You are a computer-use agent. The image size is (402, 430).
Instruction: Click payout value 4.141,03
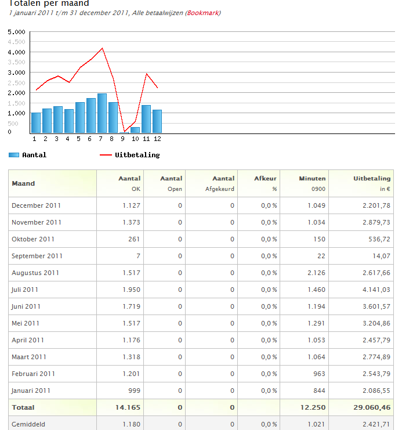pyautogui.click(x=376, y=290)
